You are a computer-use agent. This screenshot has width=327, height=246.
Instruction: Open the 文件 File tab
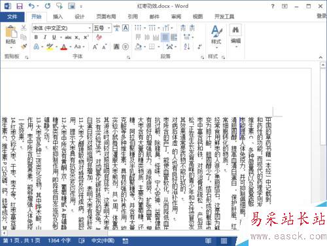[x=12, y=16]
